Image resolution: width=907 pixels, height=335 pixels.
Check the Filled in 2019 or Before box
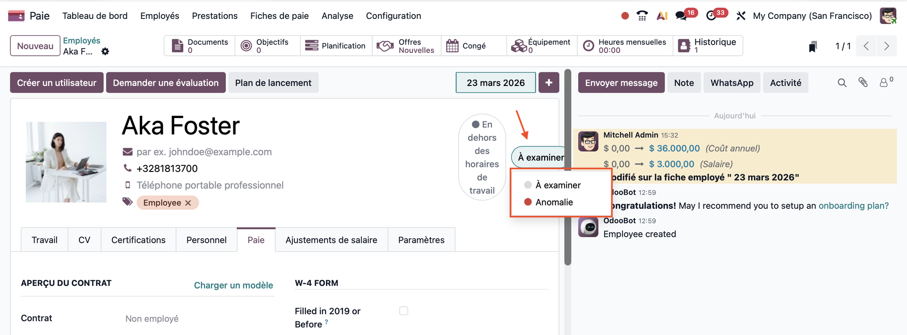pyautogui.click(x=403, y=311)
